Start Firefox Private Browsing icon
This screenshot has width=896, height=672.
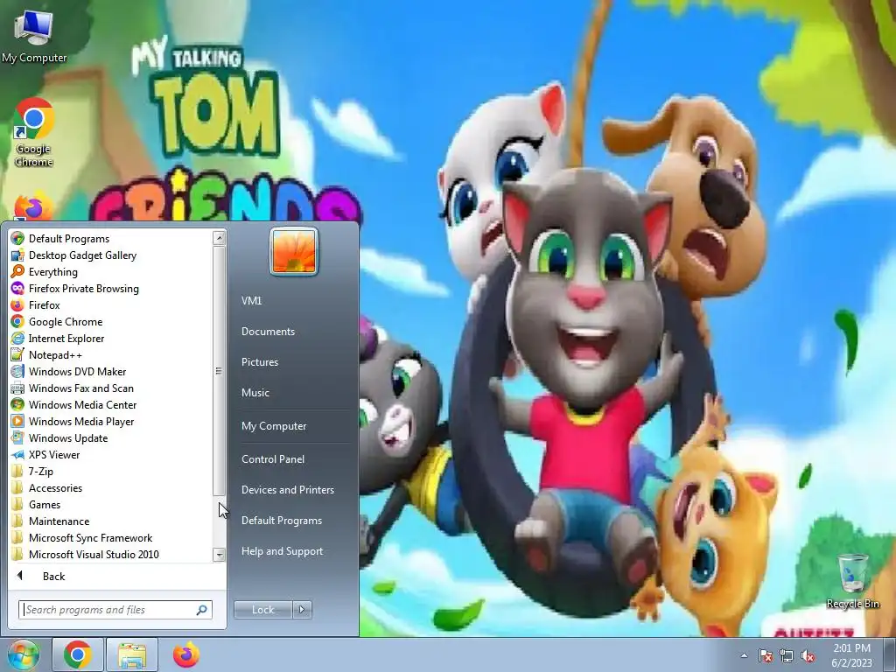(17, 289)
